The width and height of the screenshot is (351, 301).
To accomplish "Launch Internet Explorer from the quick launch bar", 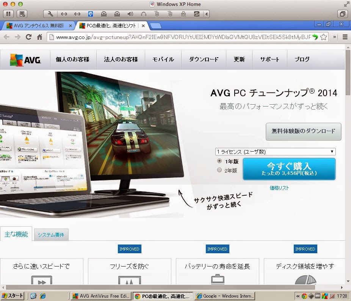I will tap(42, 296).
